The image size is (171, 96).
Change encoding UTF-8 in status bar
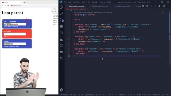point(130,95)
